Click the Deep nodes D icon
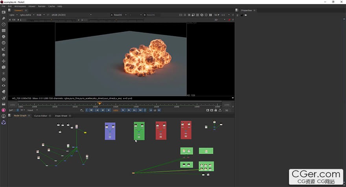346x187 pixels. pos(4,79)
